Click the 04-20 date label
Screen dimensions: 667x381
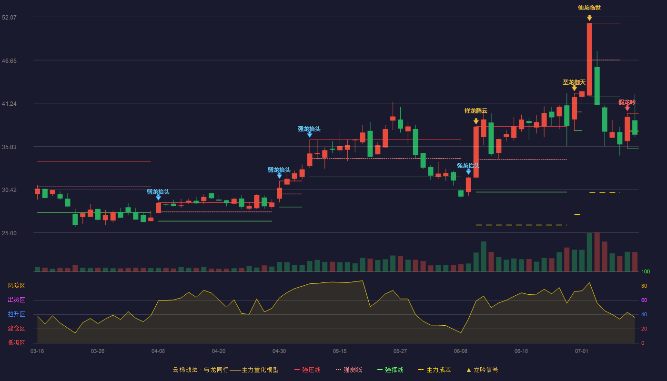[219, 351]
